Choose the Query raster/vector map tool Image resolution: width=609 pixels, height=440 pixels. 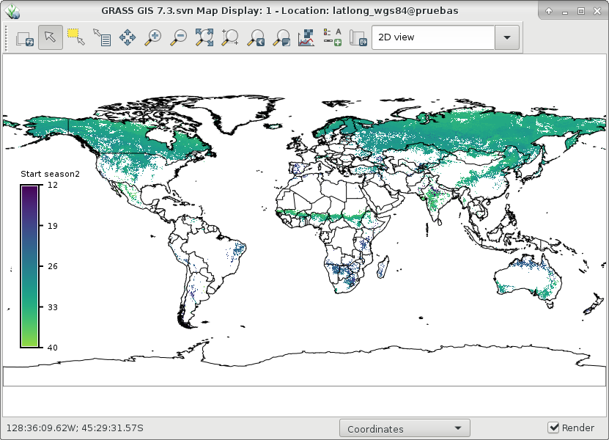point(102,38)
